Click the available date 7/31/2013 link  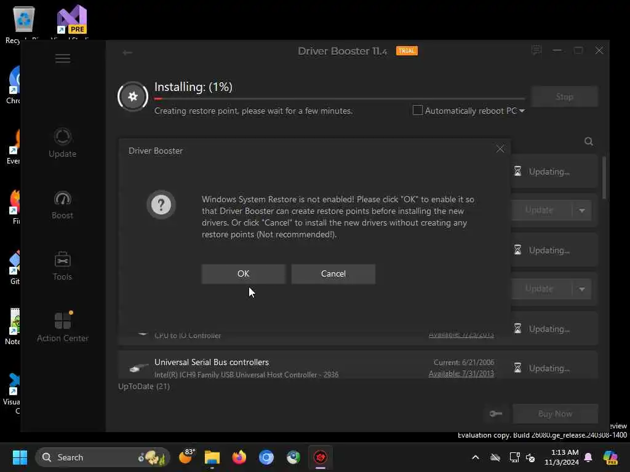coord(461,373)
